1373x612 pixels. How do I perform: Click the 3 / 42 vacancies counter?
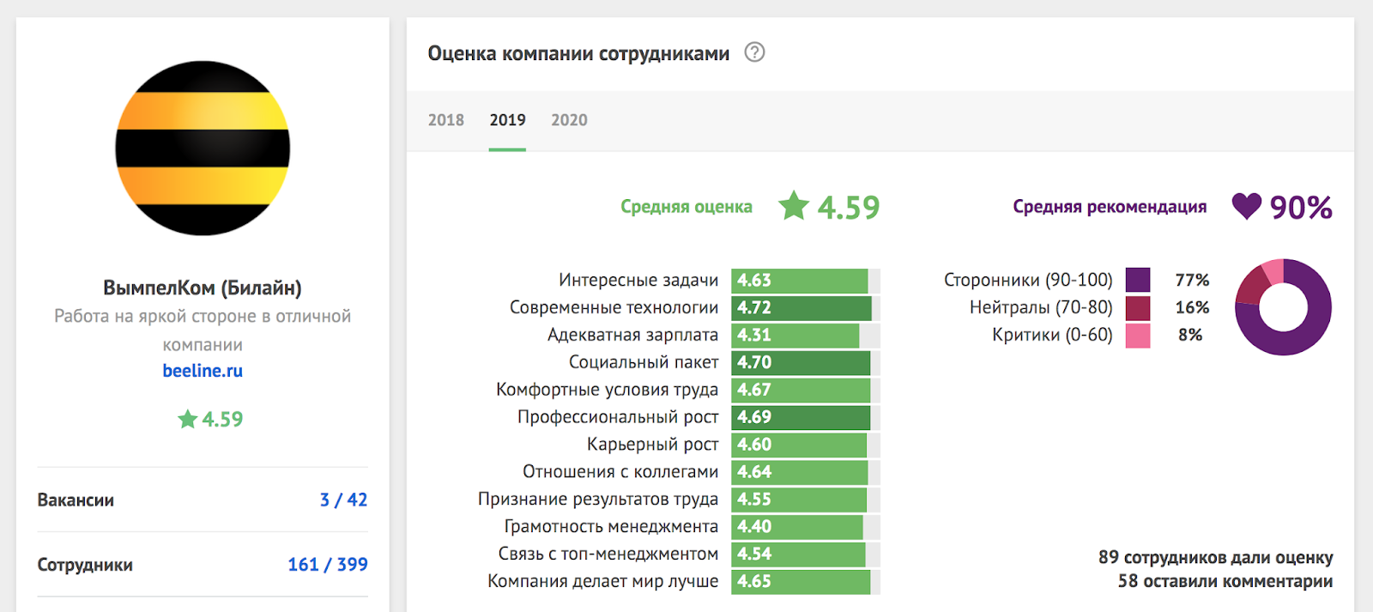point(343,499)
